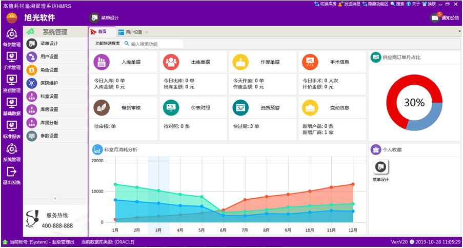Open the 通知公告 mail icon
The width and height of the screenshot is (463, 248).
(435, 17)
